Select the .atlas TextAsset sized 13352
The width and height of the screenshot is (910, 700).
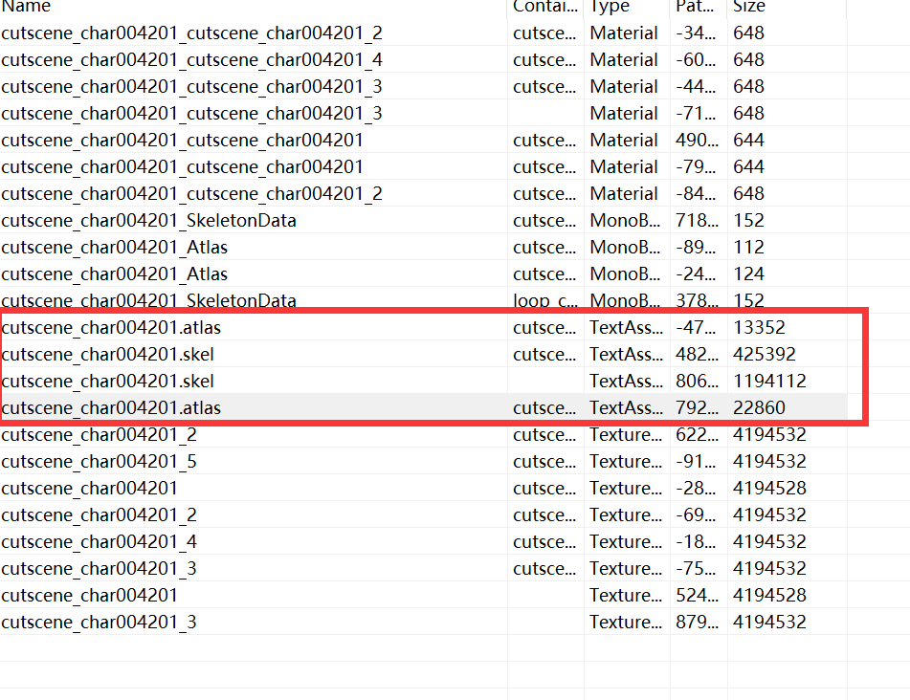pos(111,327)
